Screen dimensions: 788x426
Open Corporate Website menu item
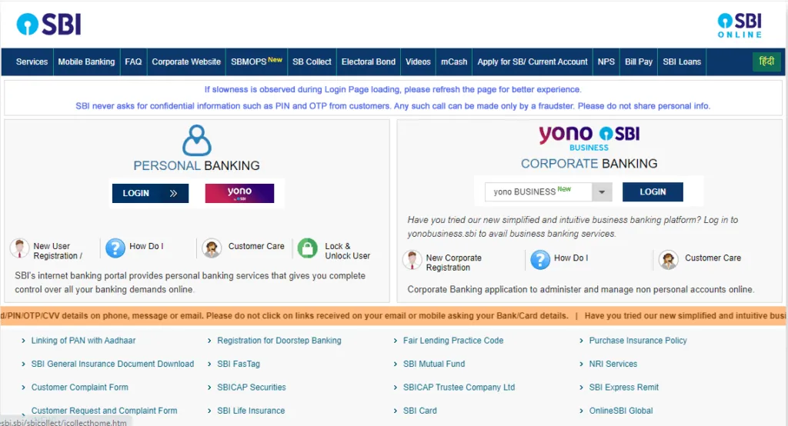pos(186,62)
